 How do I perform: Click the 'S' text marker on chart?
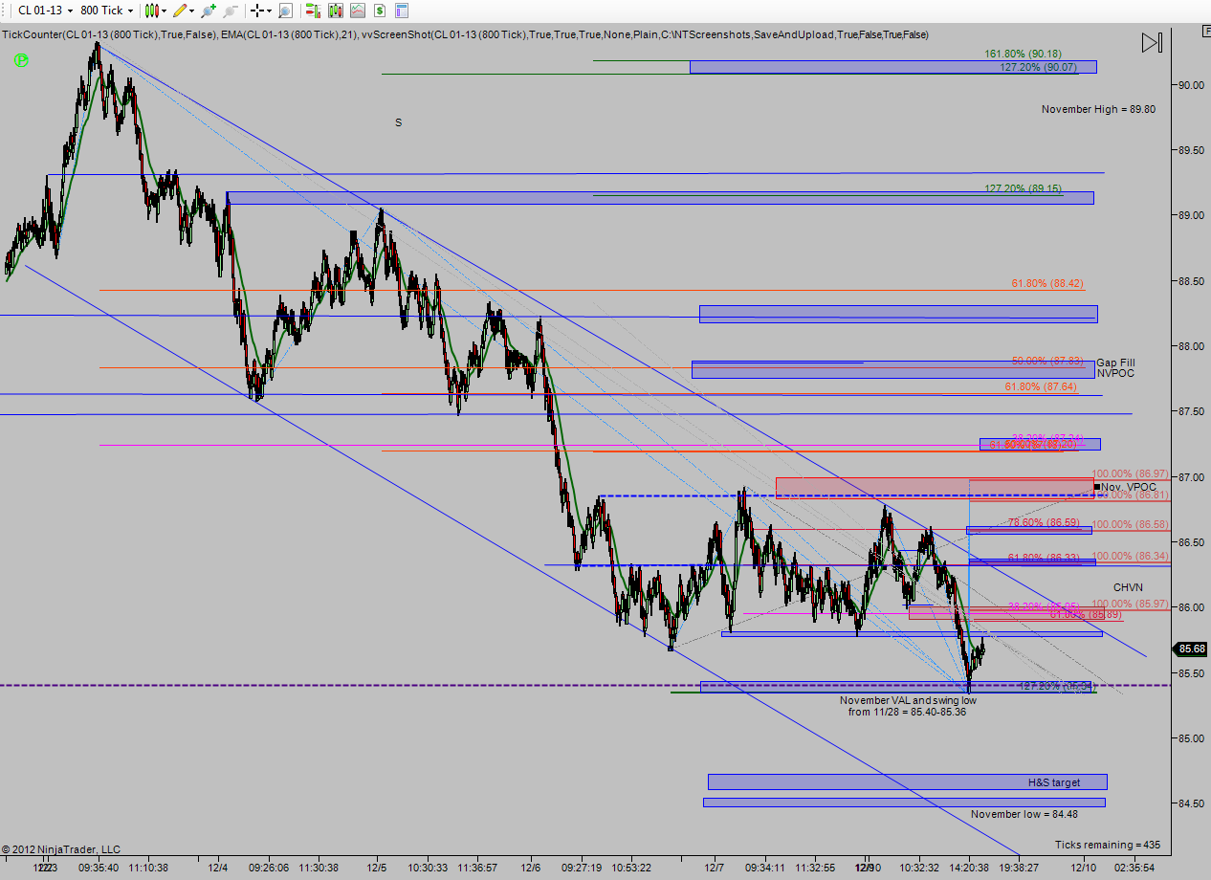[399, 122]
